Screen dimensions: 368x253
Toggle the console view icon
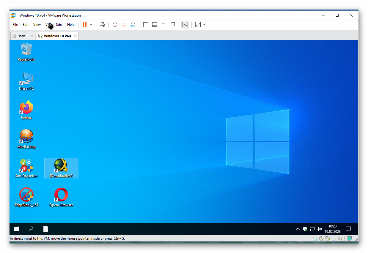pos(185,25)
